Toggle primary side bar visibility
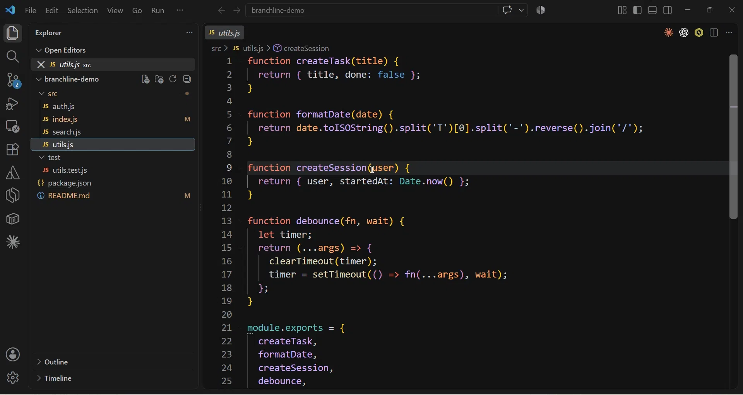743x395 pixels. pos(638,10)
